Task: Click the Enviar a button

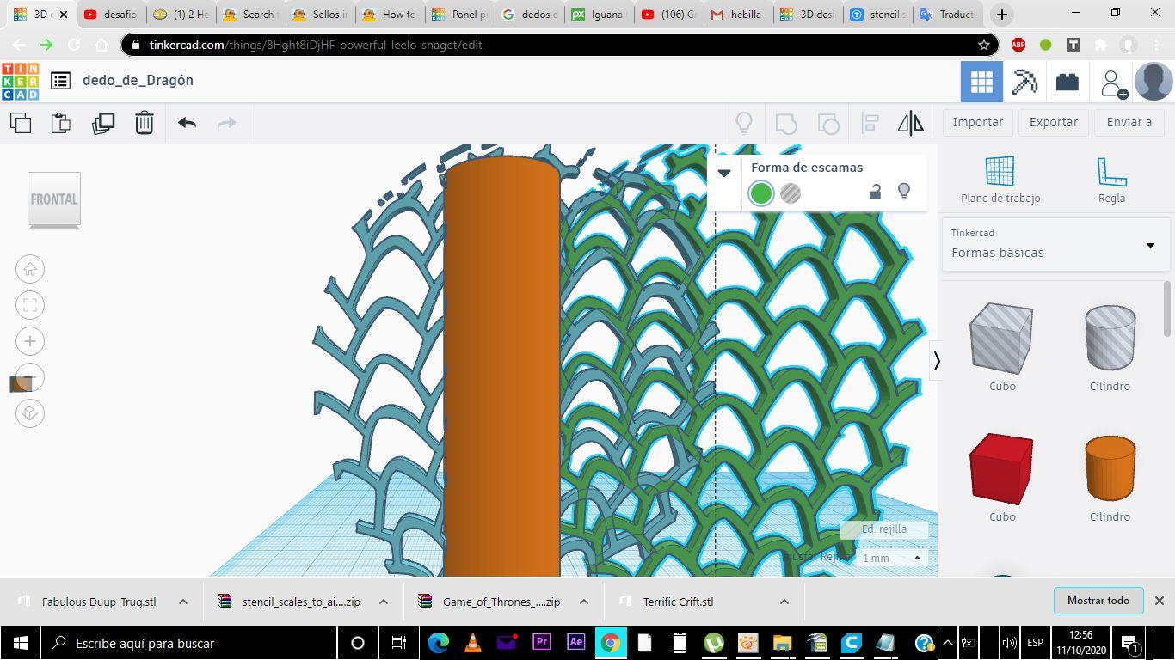Action: (x=1129, y=122)
